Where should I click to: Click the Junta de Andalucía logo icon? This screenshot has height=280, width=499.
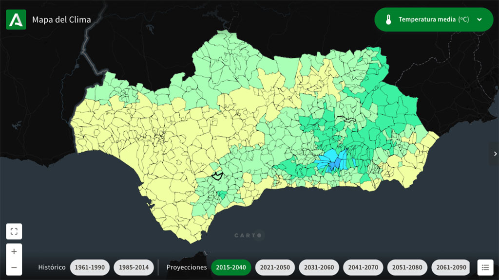tap(16, 20)
